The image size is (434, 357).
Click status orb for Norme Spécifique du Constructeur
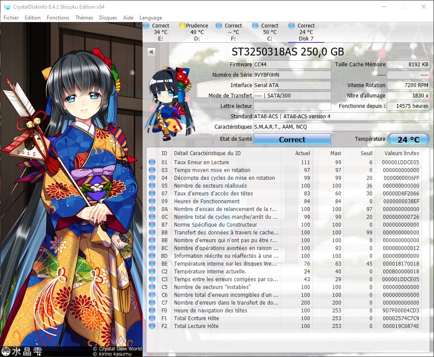pyautogui.click(x=152, y=224)
